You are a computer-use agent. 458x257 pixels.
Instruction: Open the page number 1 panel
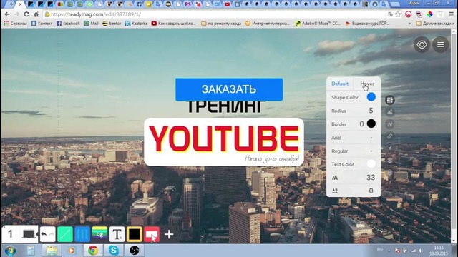click(10, 234)
